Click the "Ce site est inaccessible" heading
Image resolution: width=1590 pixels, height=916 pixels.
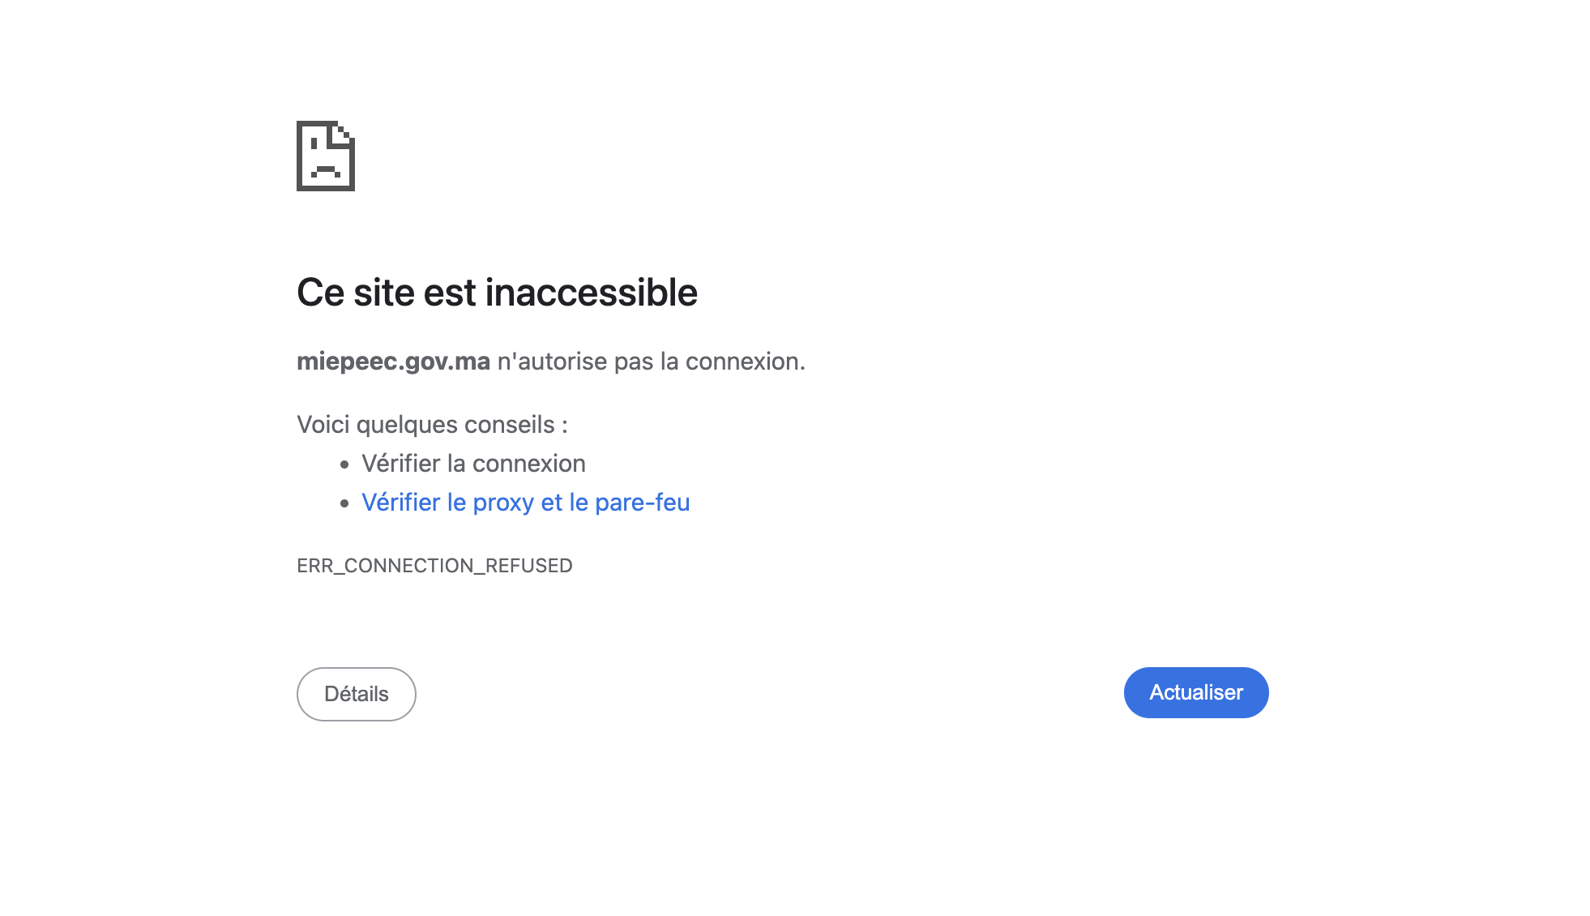point(497,293)
